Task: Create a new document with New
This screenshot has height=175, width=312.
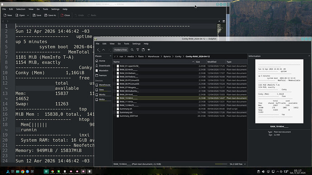Action: [8, 15]
